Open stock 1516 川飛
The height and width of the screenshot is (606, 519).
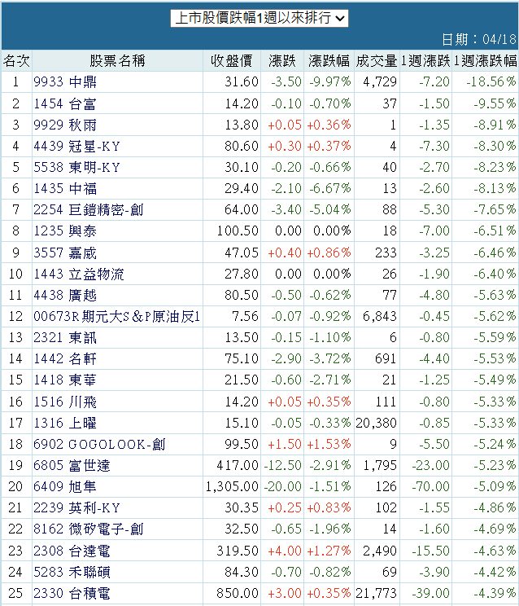point(65,402)
